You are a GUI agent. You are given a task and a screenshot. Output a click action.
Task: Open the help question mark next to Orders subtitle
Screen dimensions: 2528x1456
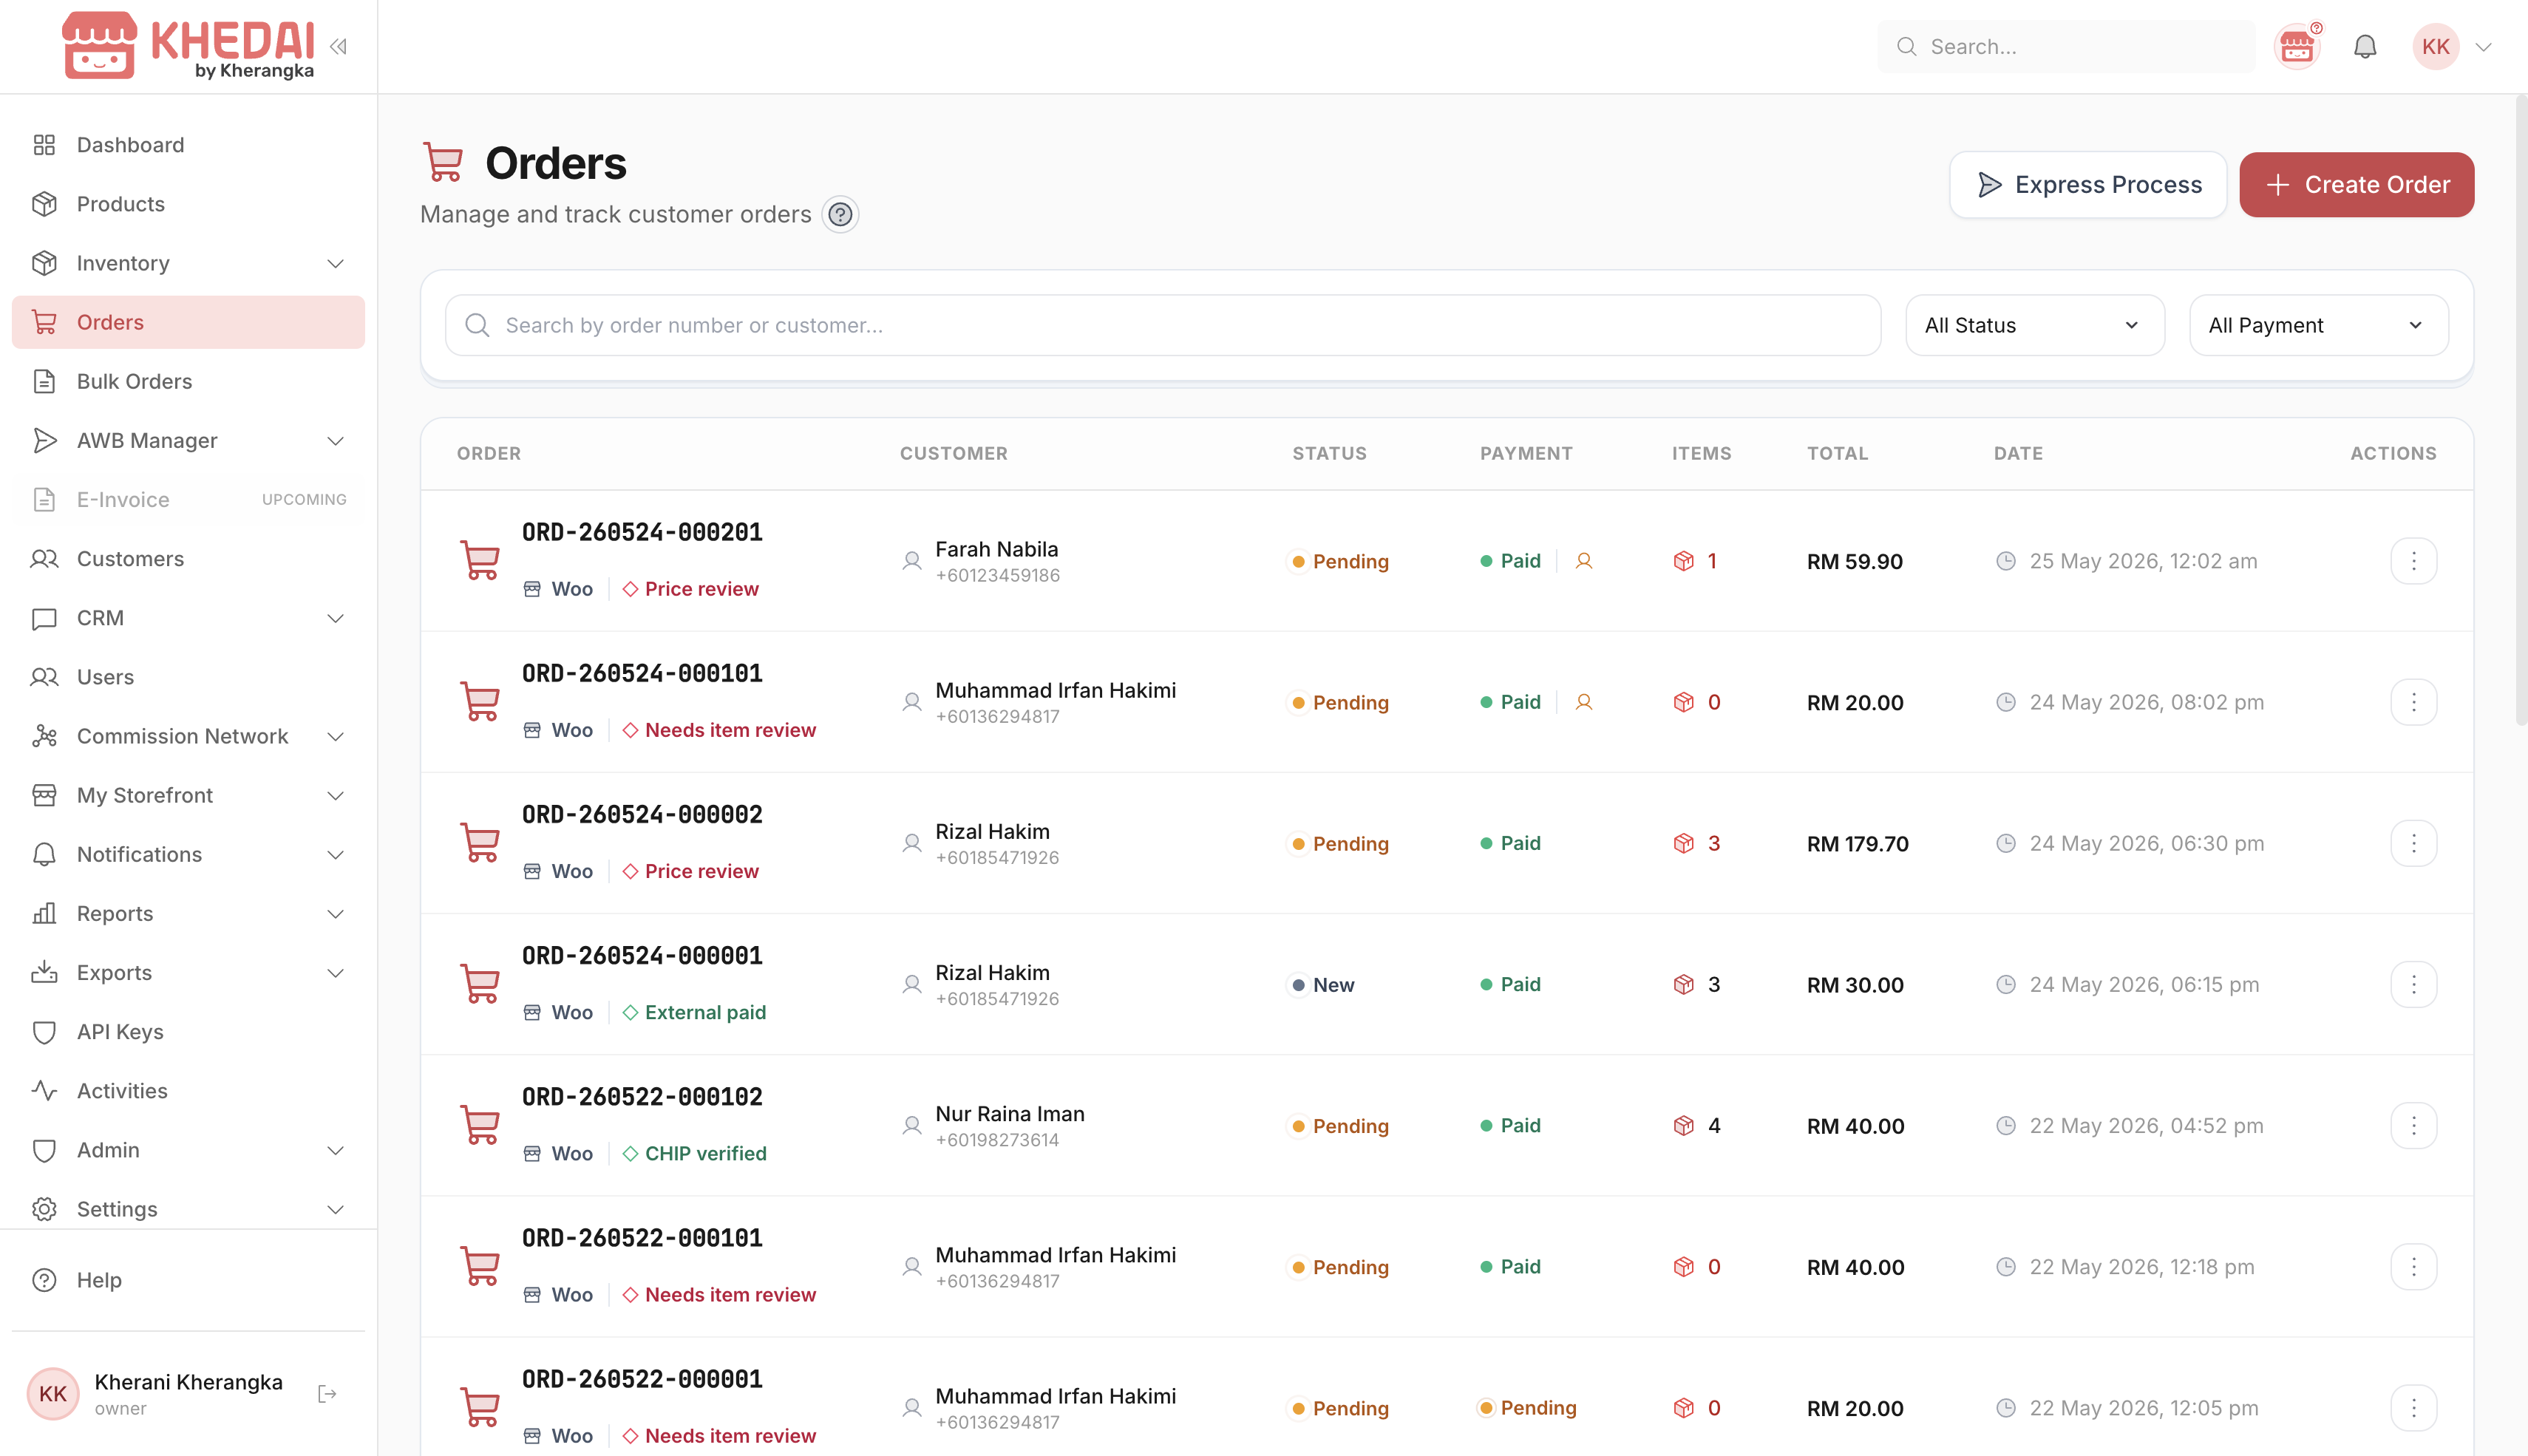pyautogui.click(x=840, y=214)
